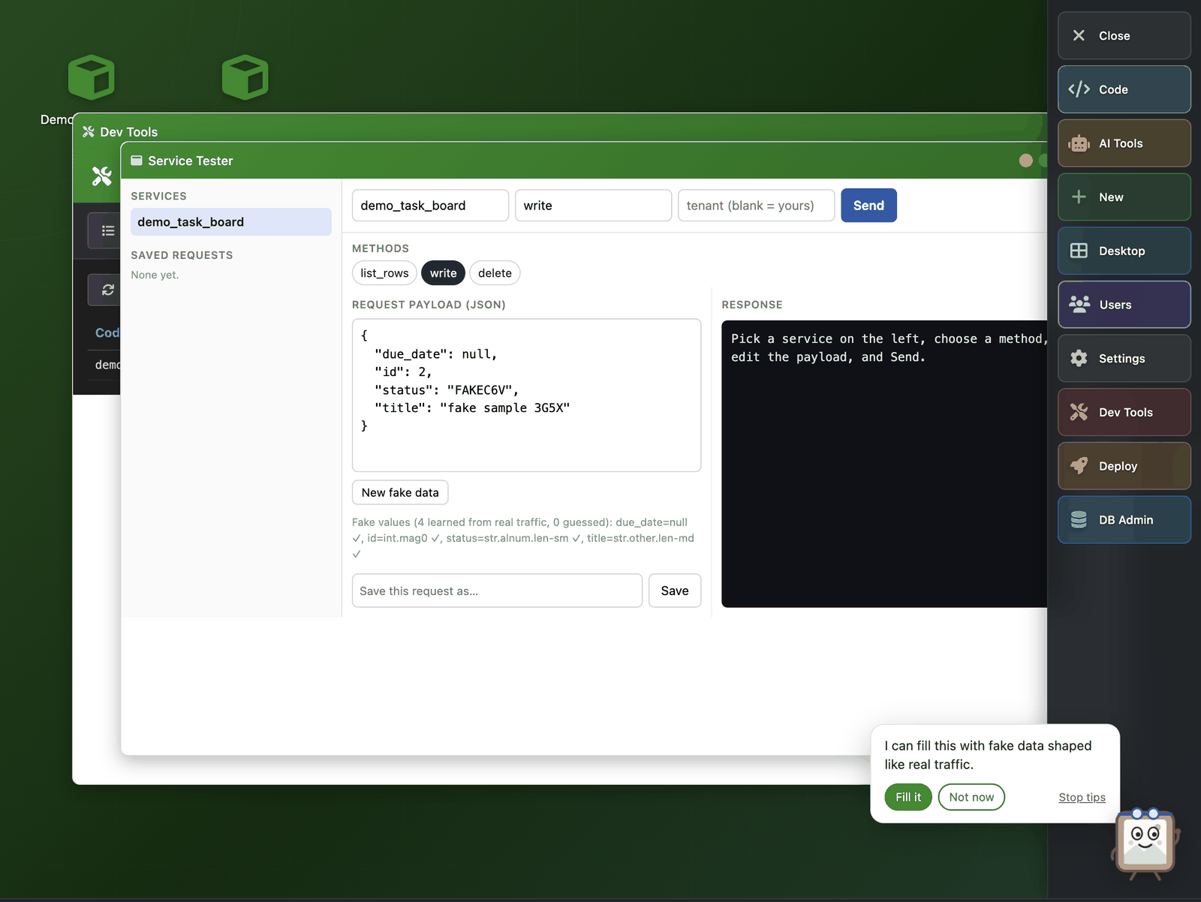This screenshot has width=1201, height=902.
Task: Accept the tip with Fill it
Action: pos(908,797)
